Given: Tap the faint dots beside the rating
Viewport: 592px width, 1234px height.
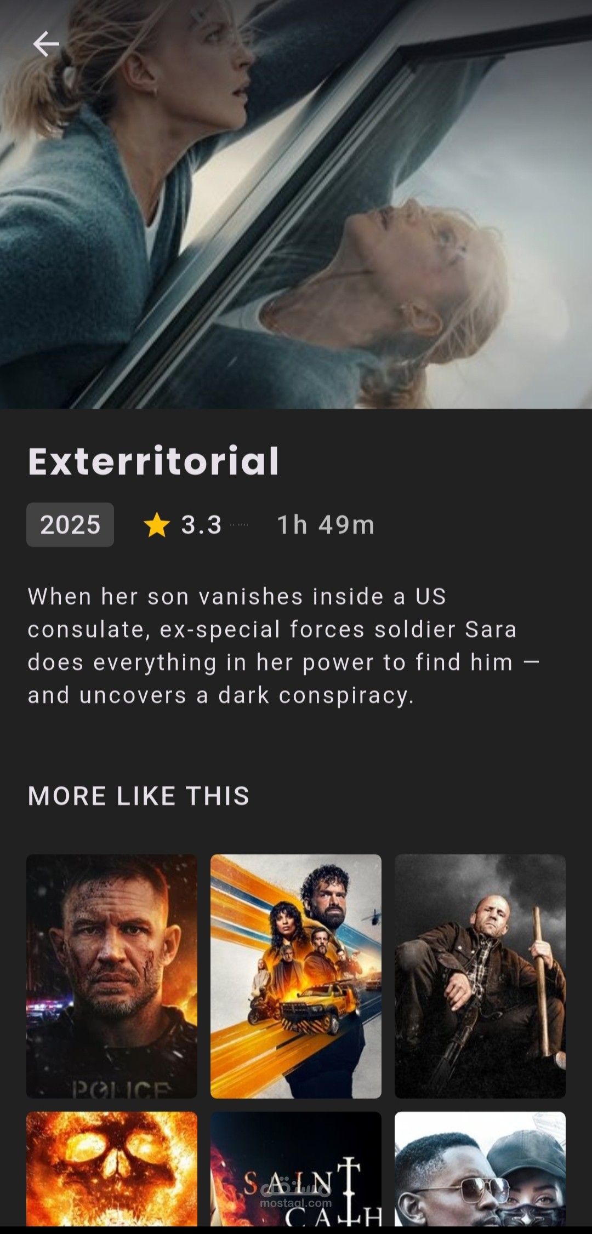Looking at the screenshot, I should (x=239, y=525).
